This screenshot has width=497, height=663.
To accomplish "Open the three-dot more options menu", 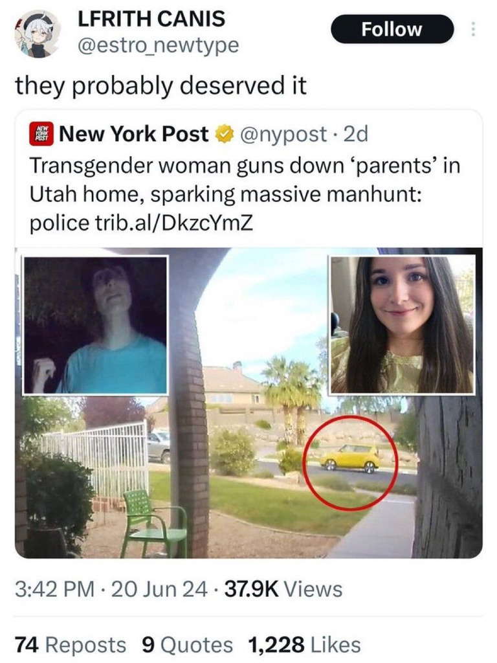I will [x=473, y=29].
